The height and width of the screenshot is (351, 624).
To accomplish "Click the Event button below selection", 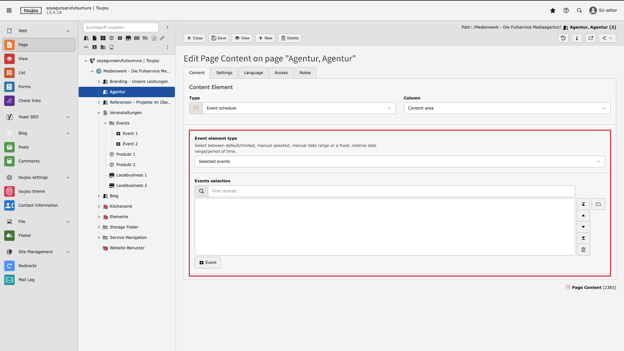I will tap(207, 263).
